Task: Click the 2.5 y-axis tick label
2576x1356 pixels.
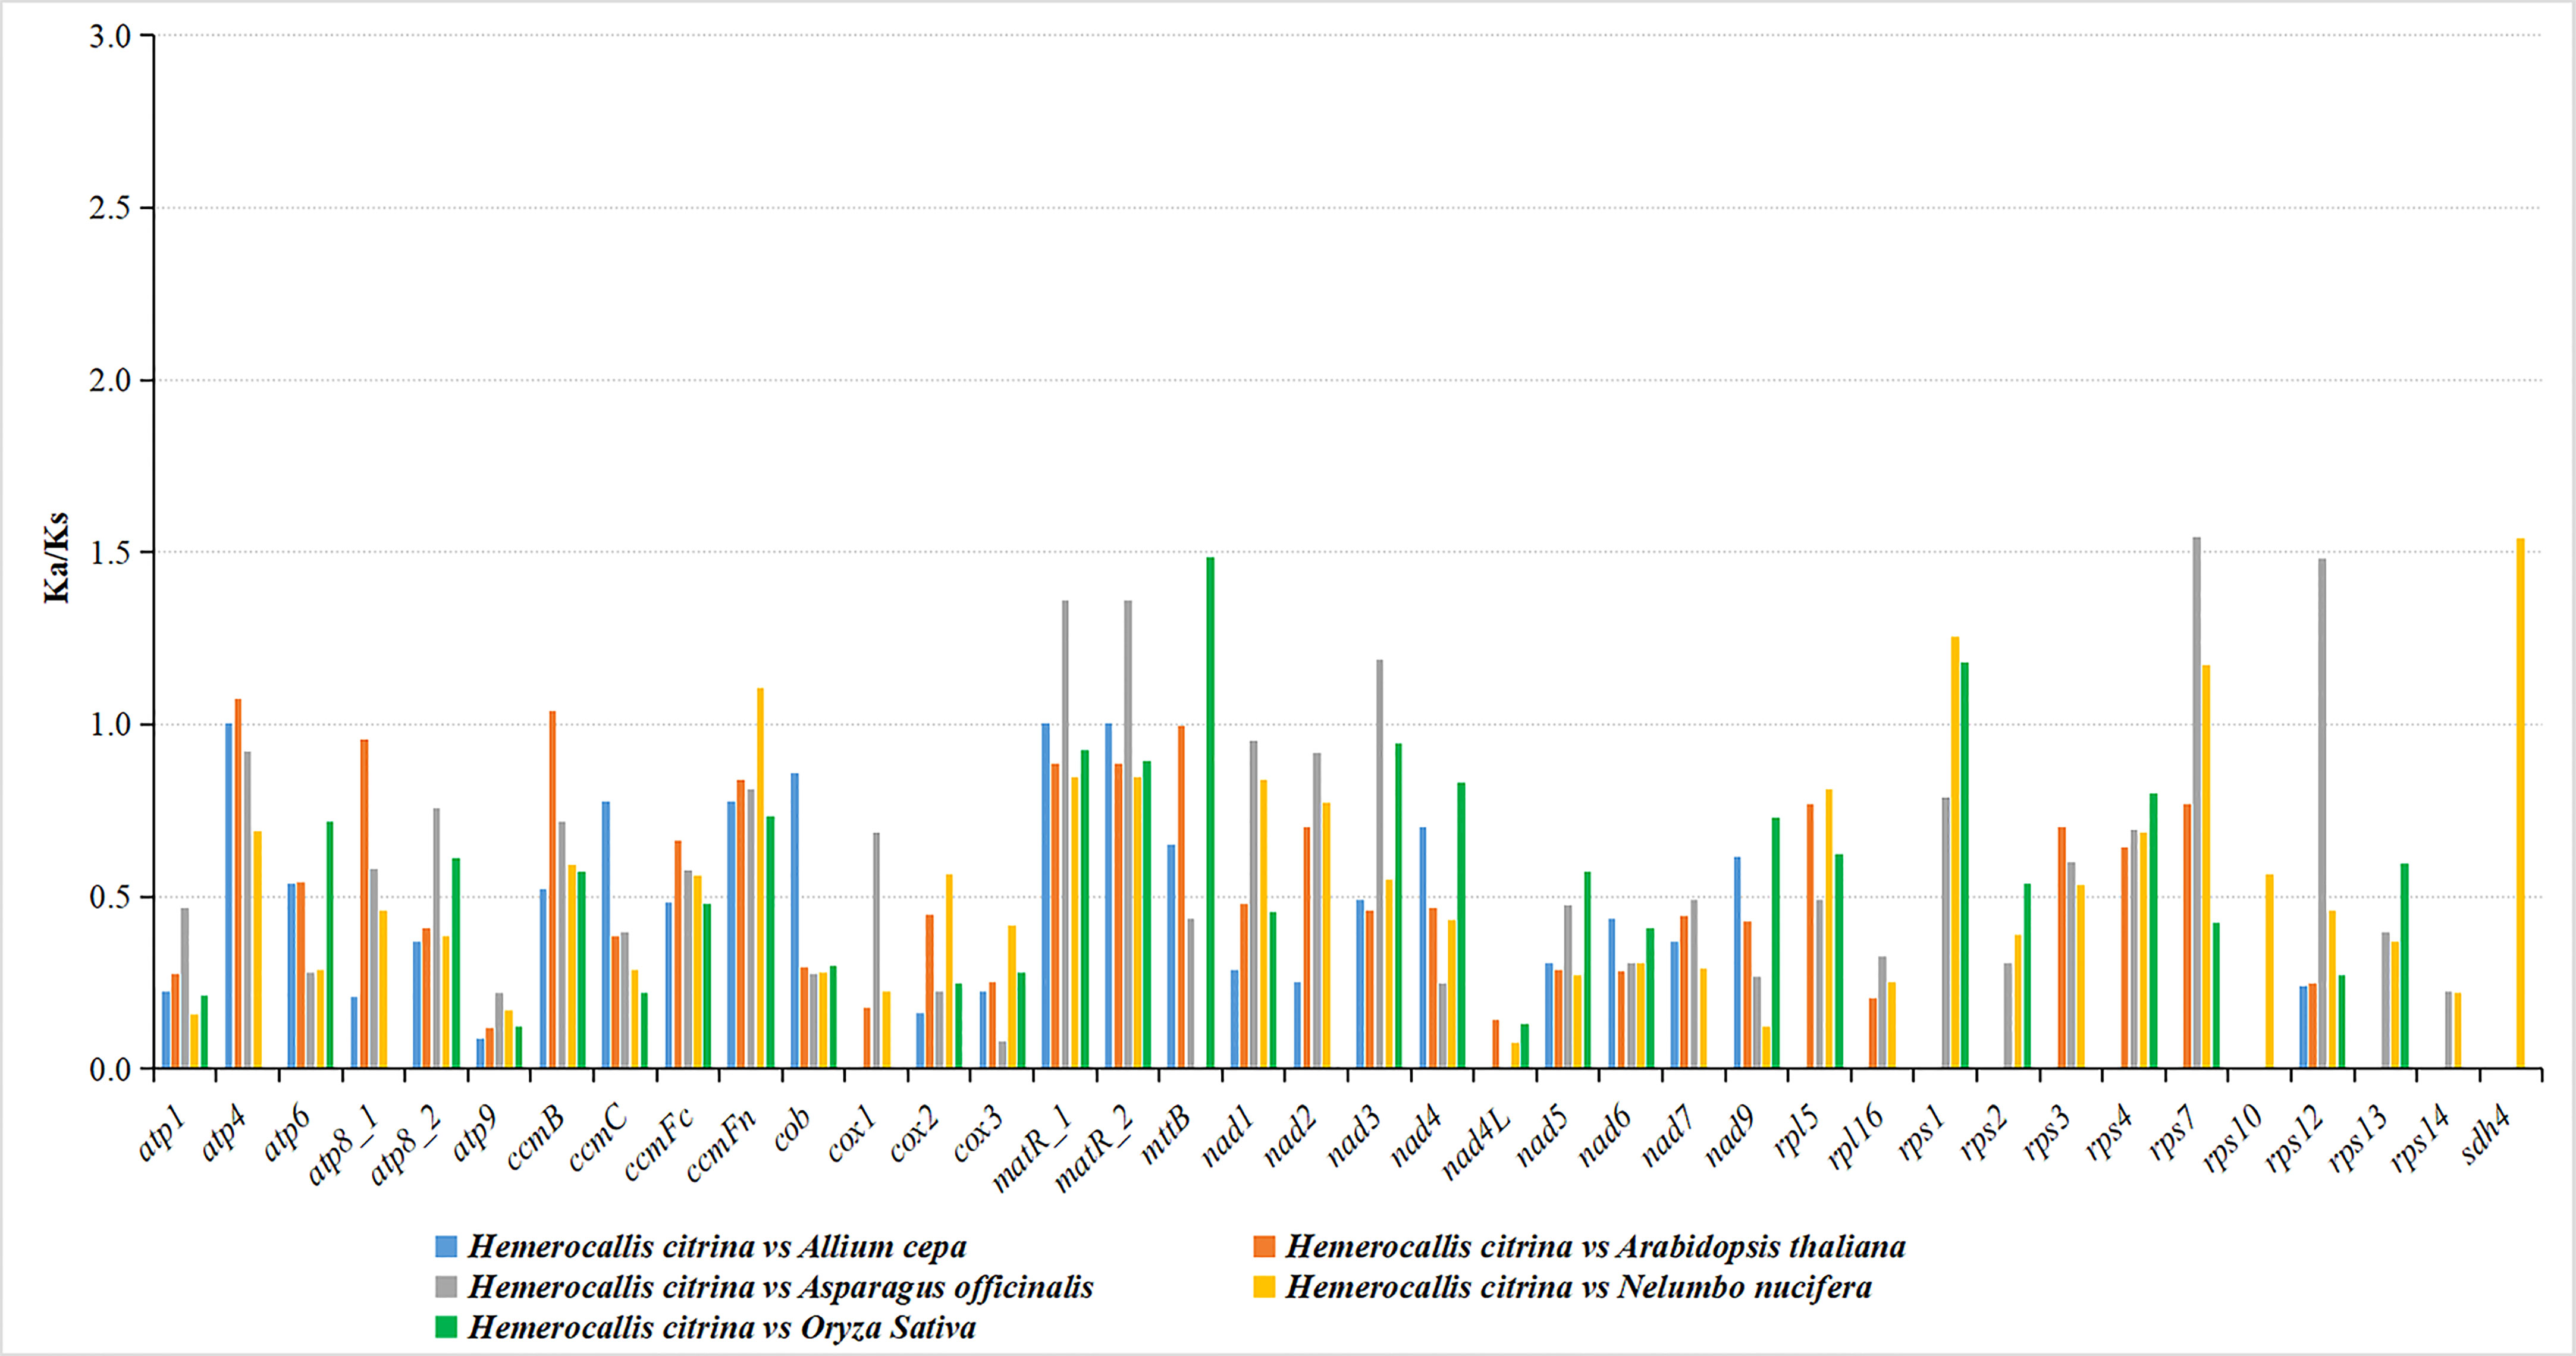Action: 110,208
